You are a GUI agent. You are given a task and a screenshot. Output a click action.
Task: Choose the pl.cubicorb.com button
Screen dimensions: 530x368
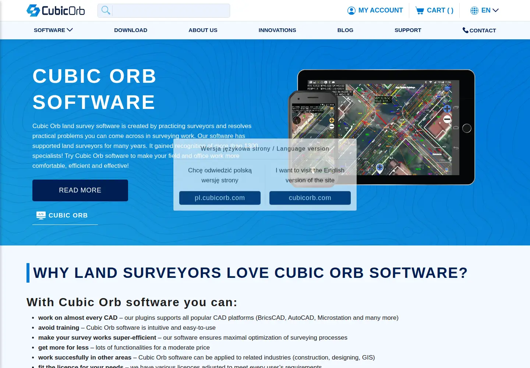click(x=220, y=198)
